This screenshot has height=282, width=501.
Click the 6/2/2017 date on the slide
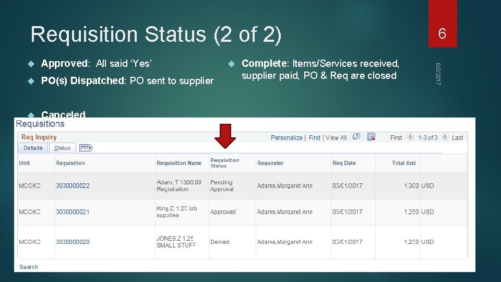click(x=438, y=74)
